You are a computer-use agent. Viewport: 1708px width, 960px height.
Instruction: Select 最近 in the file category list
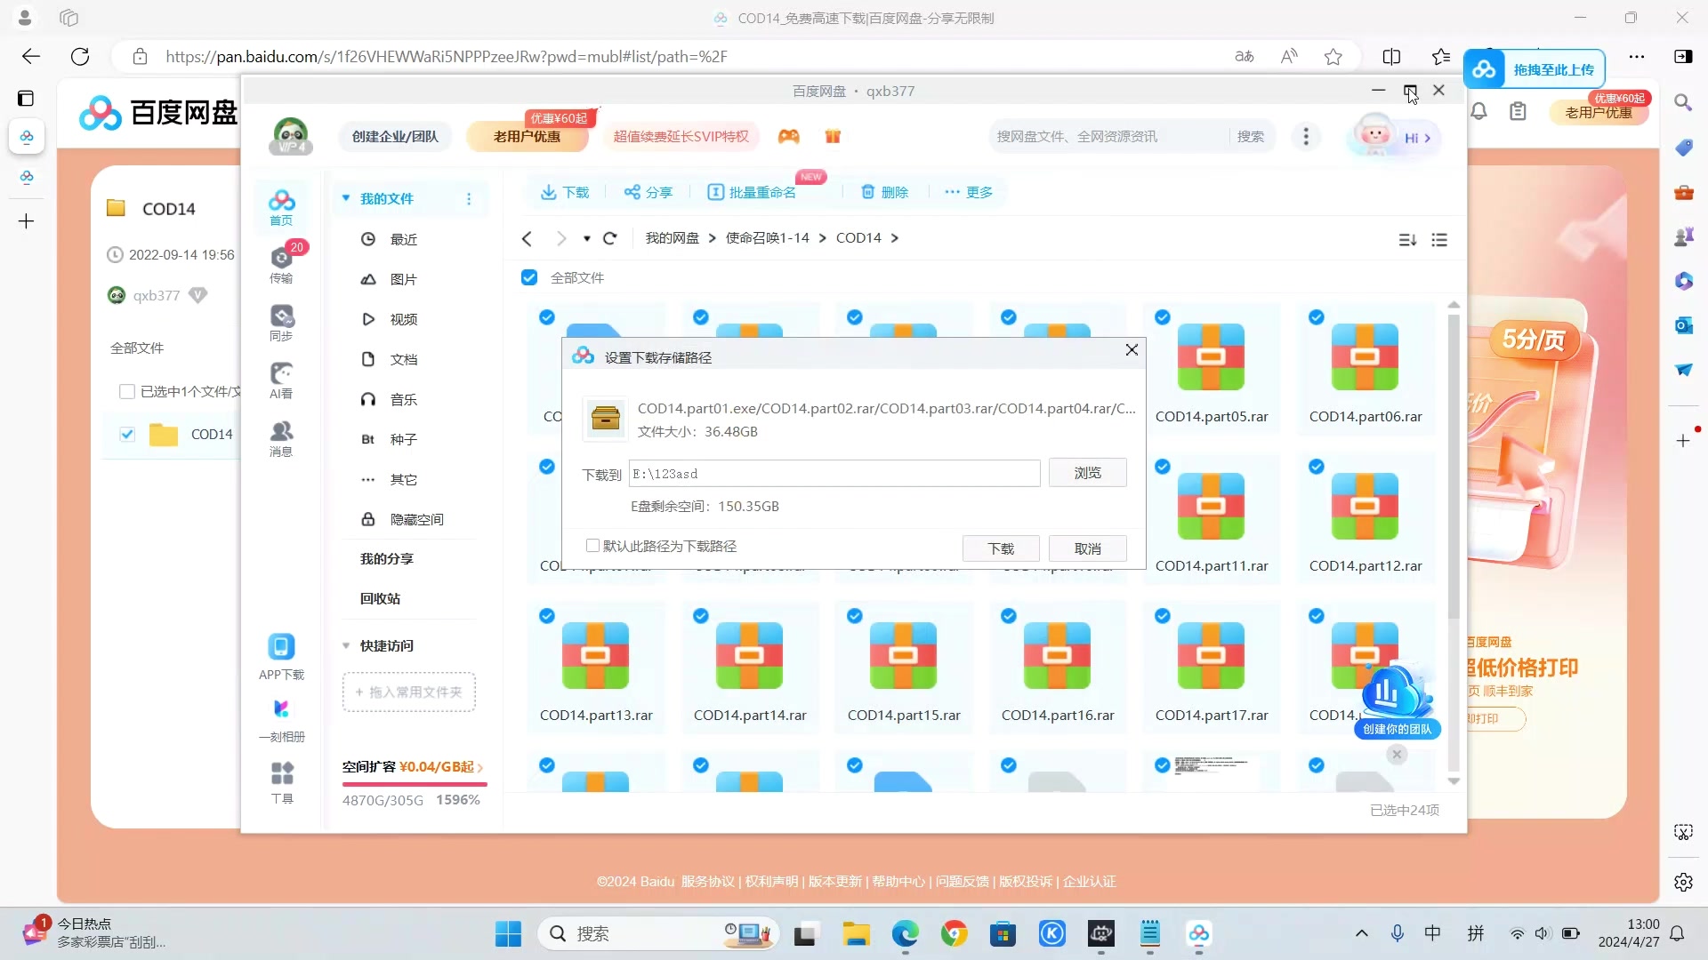click(404, 239)
